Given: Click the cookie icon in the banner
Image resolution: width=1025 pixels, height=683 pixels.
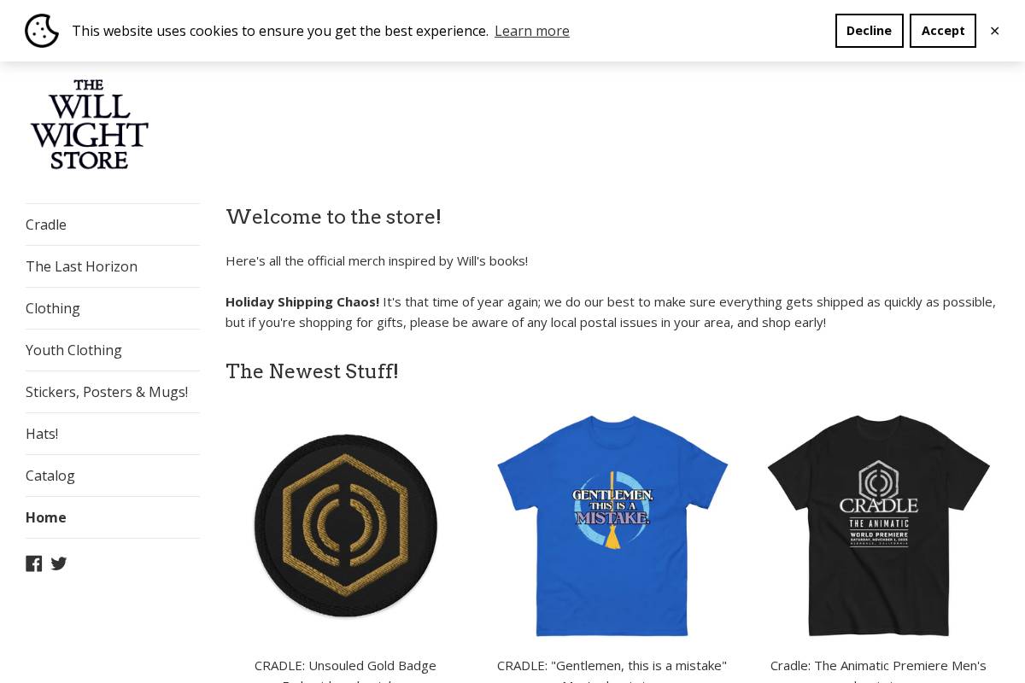Looking at the screenshot, I should 42,31.
